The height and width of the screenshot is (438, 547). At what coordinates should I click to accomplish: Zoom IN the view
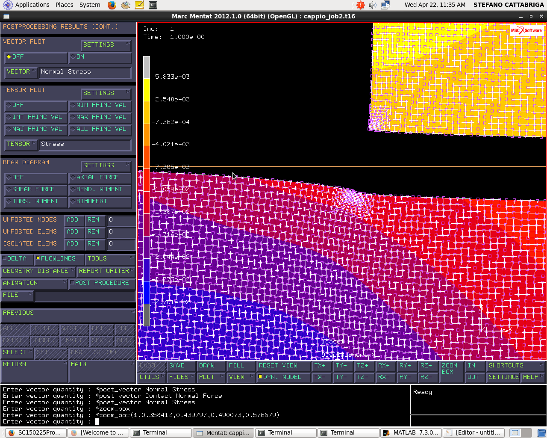coord(475,366)
